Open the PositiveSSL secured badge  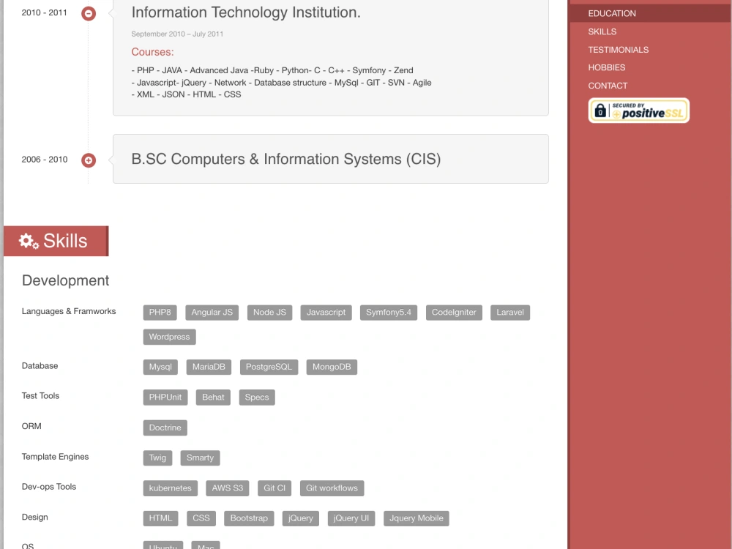coord(638,111)
